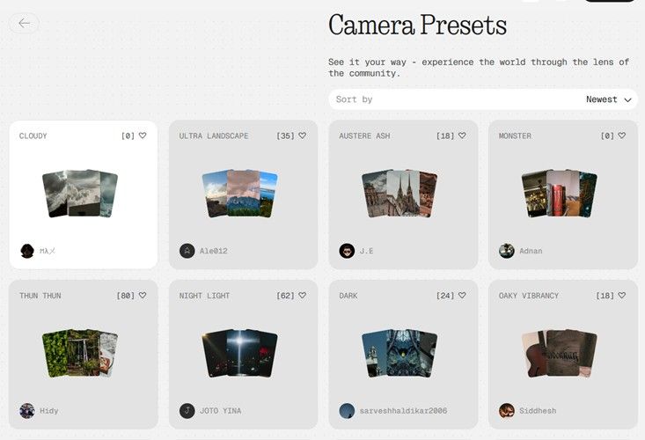Screen dimensions: 645x440
Task: Like the Cloudy preset with its heart icon
Action: [143, 136]
